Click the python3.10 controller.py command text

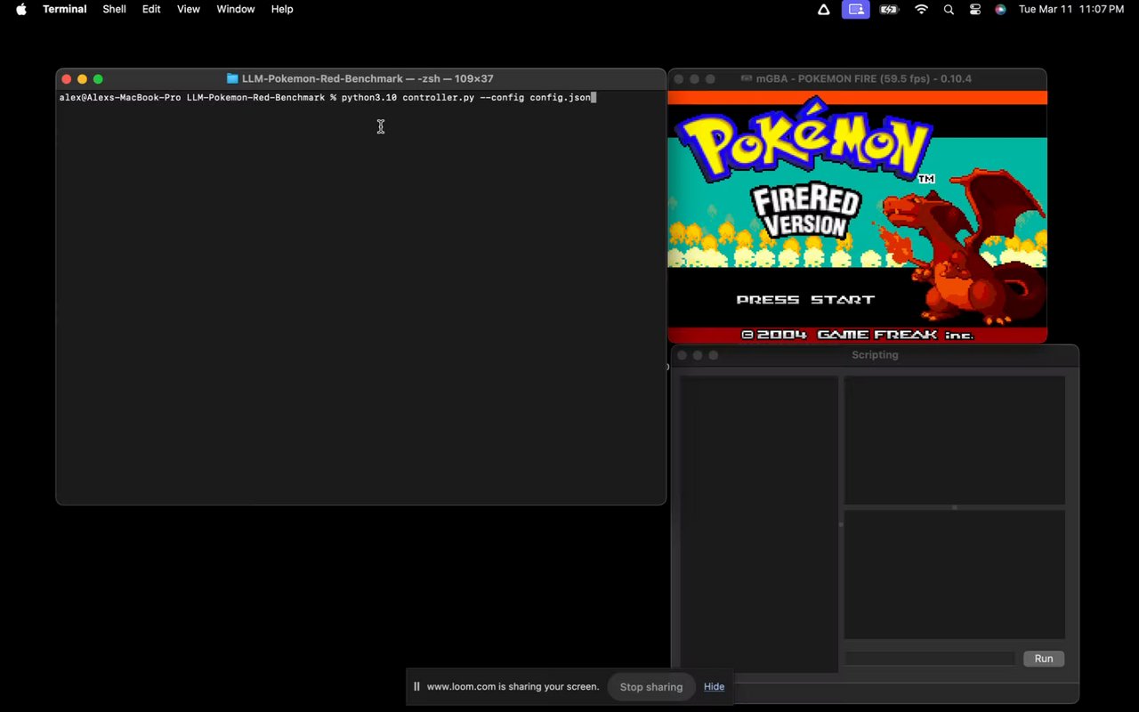coord(466,97)
